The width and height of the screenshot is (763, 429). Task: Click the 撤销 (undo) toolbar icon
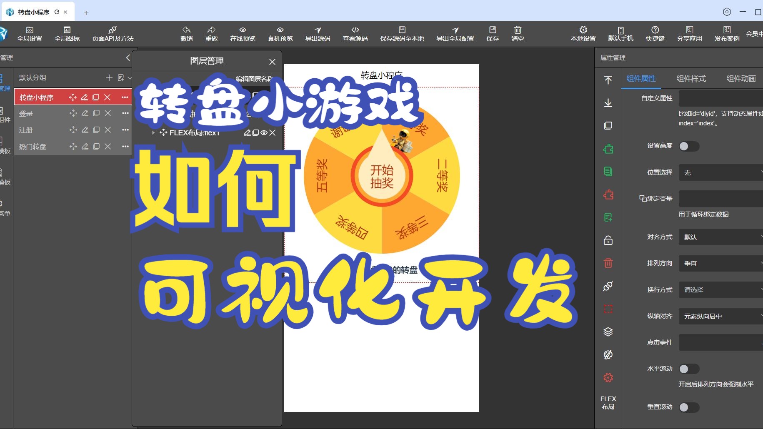coord(186,33)
